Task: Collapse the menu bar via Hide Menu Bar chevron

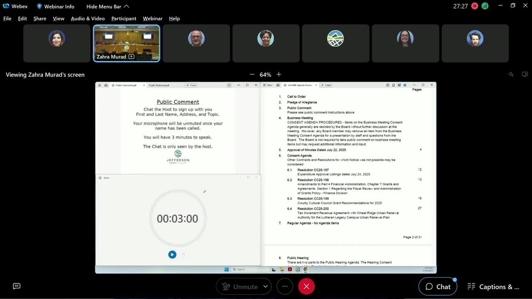Action: 126,6
